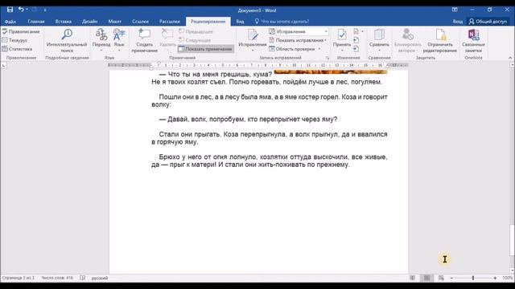515x289 pixels.
Task: Switch to the Главная tab
Action: coord(36,22)
